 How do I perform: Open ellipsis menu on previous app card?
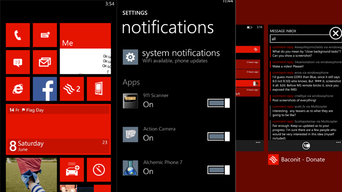pos(258,142)
